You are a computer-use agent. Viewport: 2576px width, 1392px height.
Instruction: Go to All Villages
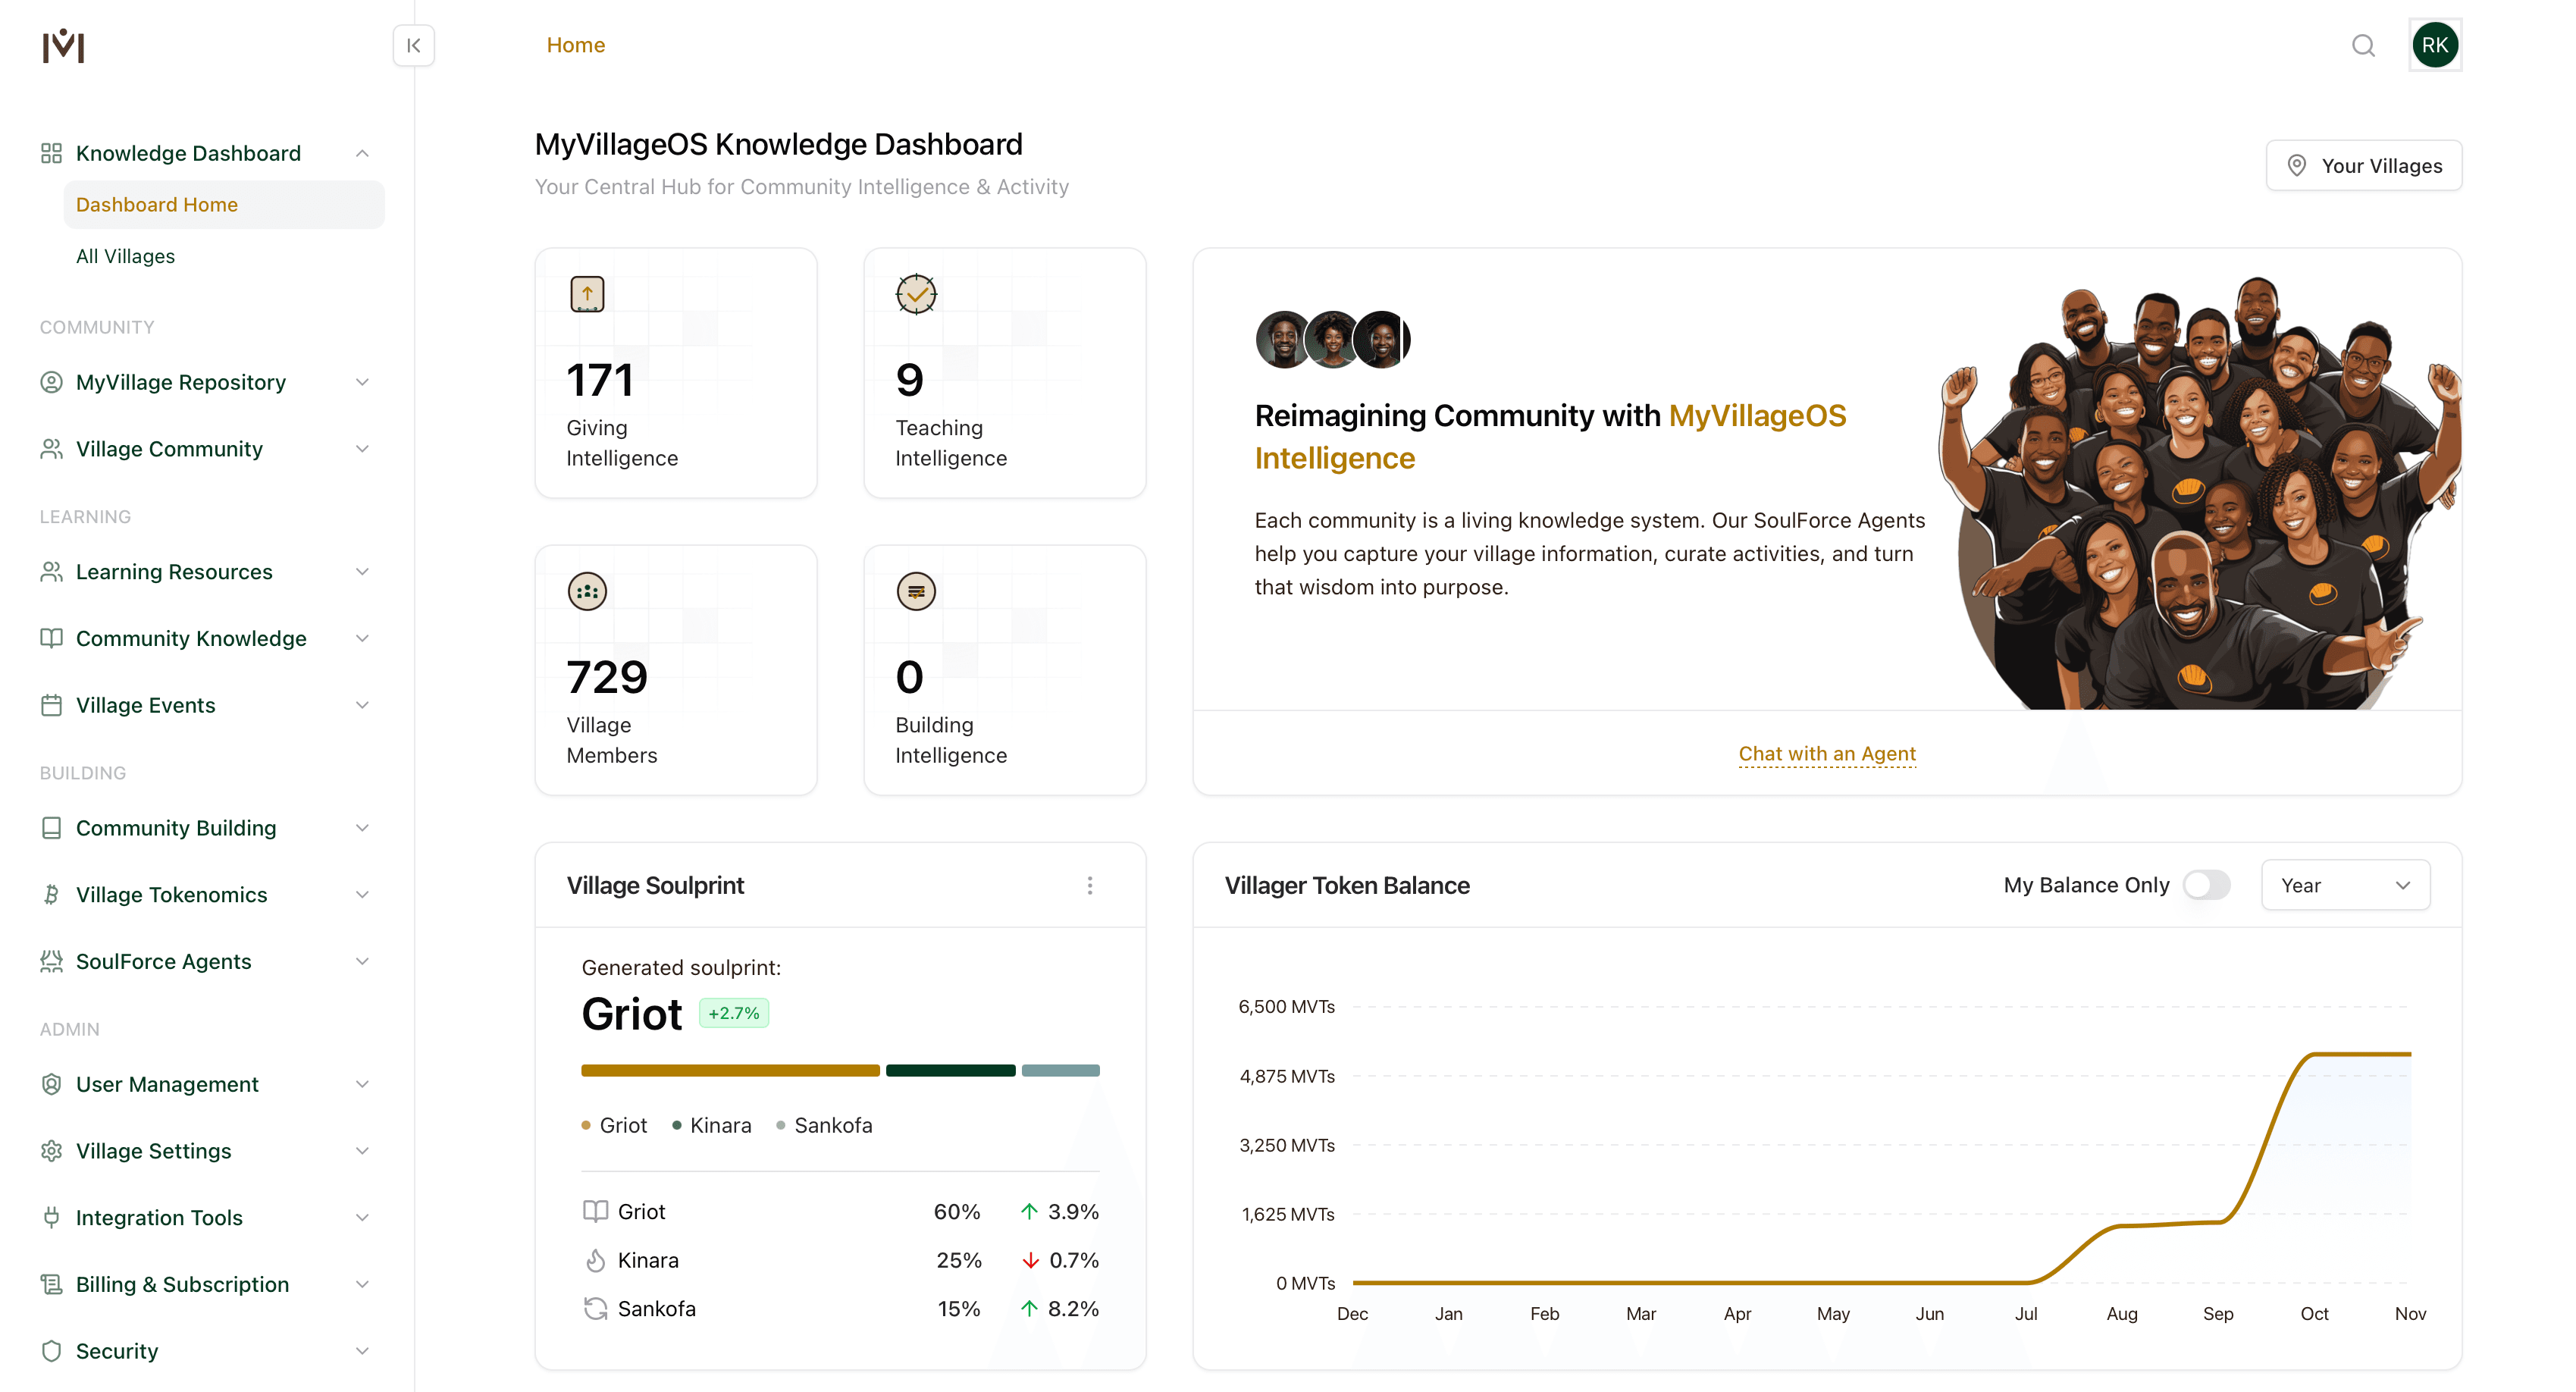(125, 256)
